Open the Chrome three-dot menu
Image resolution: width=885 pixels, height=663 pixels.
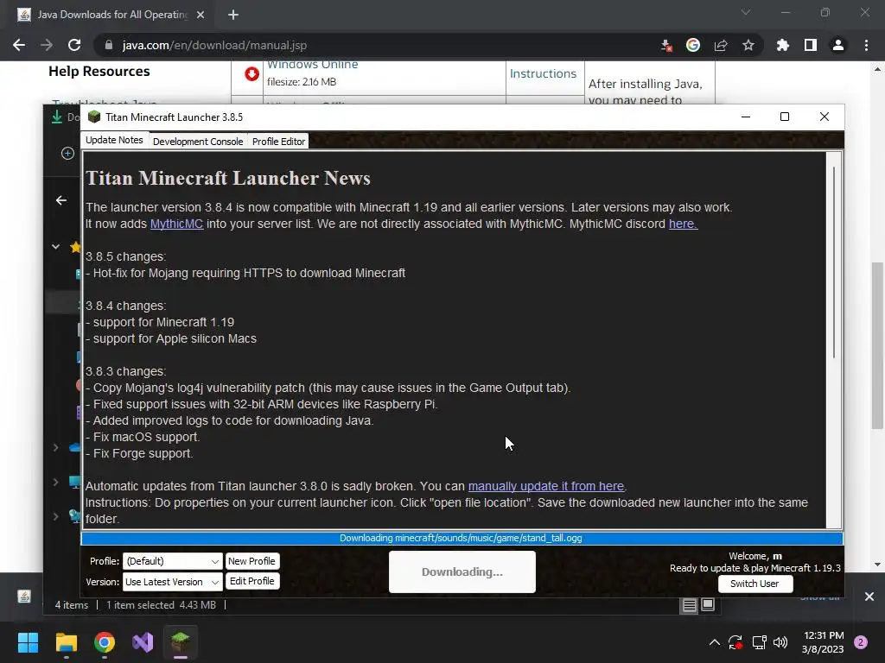(x=866, y=45)
